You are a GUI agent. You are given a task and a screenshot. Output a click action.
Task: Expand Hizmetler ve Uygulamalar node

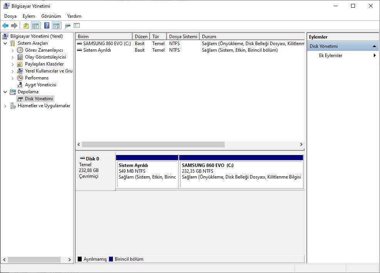point(5,106)
